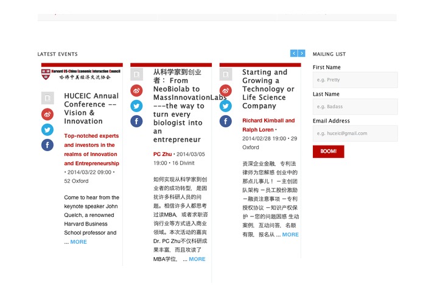Viewport: 423px width, 301px height.
Task: Click MORE after 报名从 text
Action: point(290,235)
